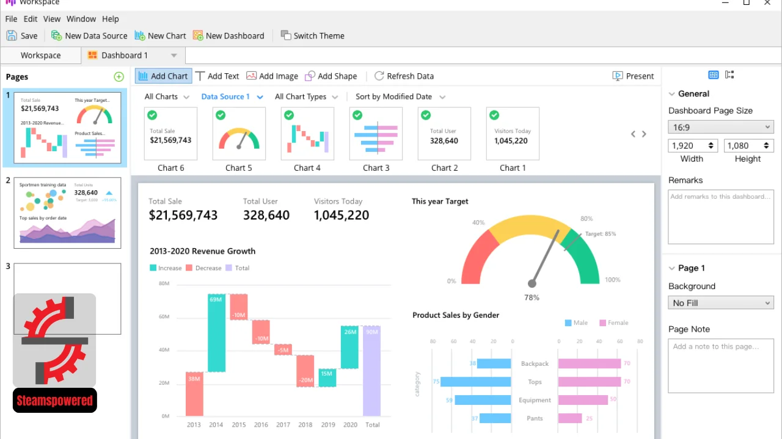Click the Visitors Today 1,045,220 value
The width and height of the screenshot is (782, 439).
pyautogui.click(x=342, y=215)
